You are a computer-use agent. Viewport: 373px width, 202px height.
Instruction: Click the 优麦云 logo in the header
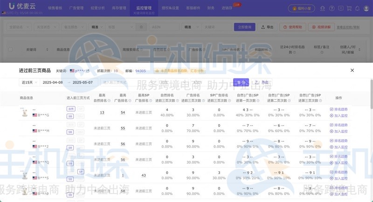(22, 6)
